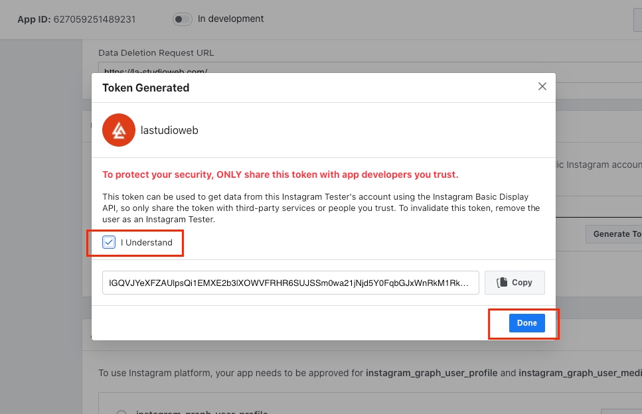Click the Done button
This screenshot has height=414, width=642.
(x=526, y=323)
